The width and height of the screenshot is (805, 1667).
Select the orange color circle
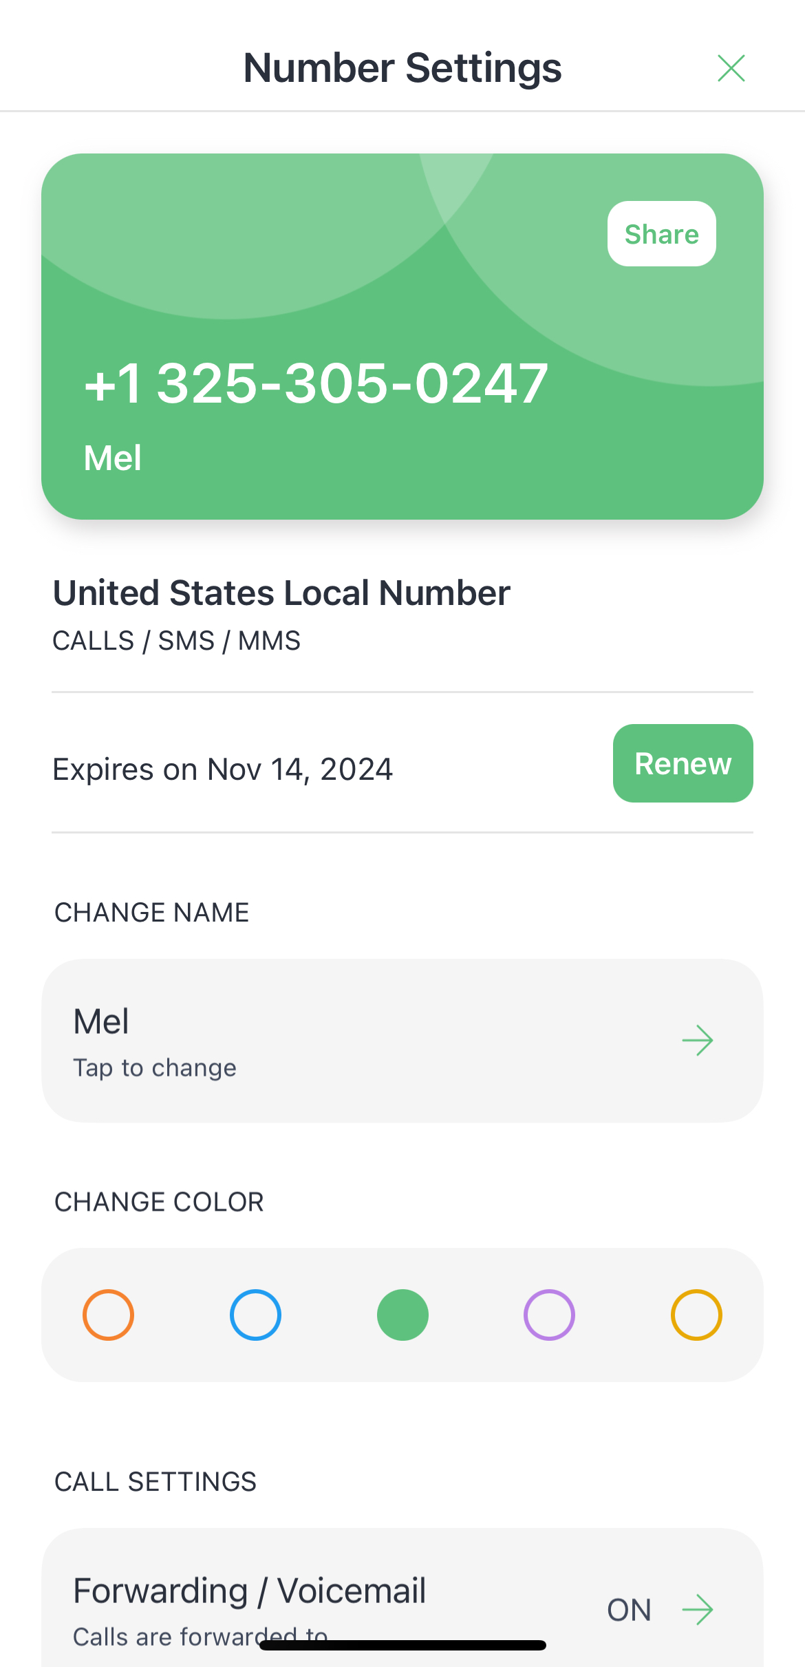coord(108,1315)
